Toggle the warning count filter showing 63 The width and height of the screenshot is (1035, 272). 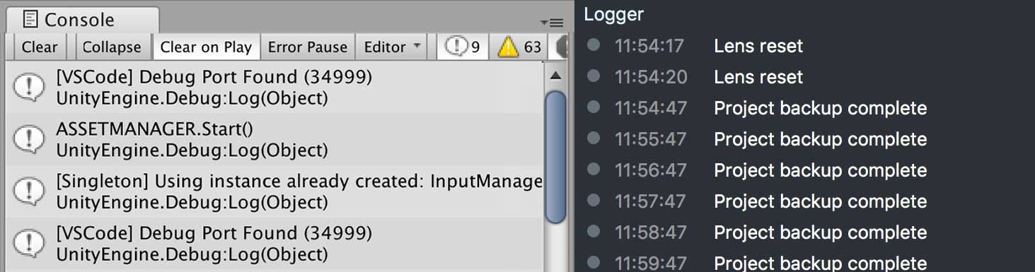pyautogui.click(x=519, y=47)
